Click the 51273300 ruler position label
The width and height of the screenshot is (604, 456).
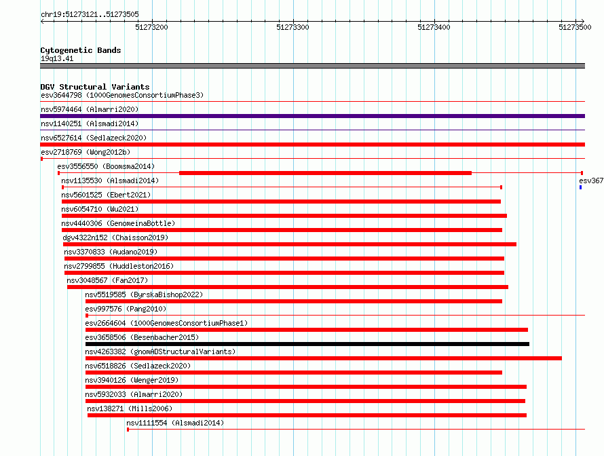pyautogui.click(x=292, y=27)
